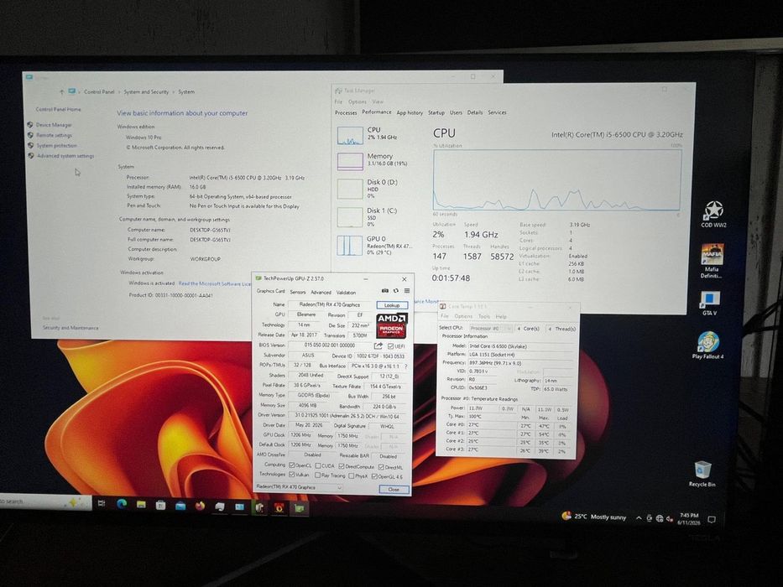This screenshot has width=783, height=587.
Task: Open the GPU selector dropdown in GPU-Z
Action: [299, 487]
